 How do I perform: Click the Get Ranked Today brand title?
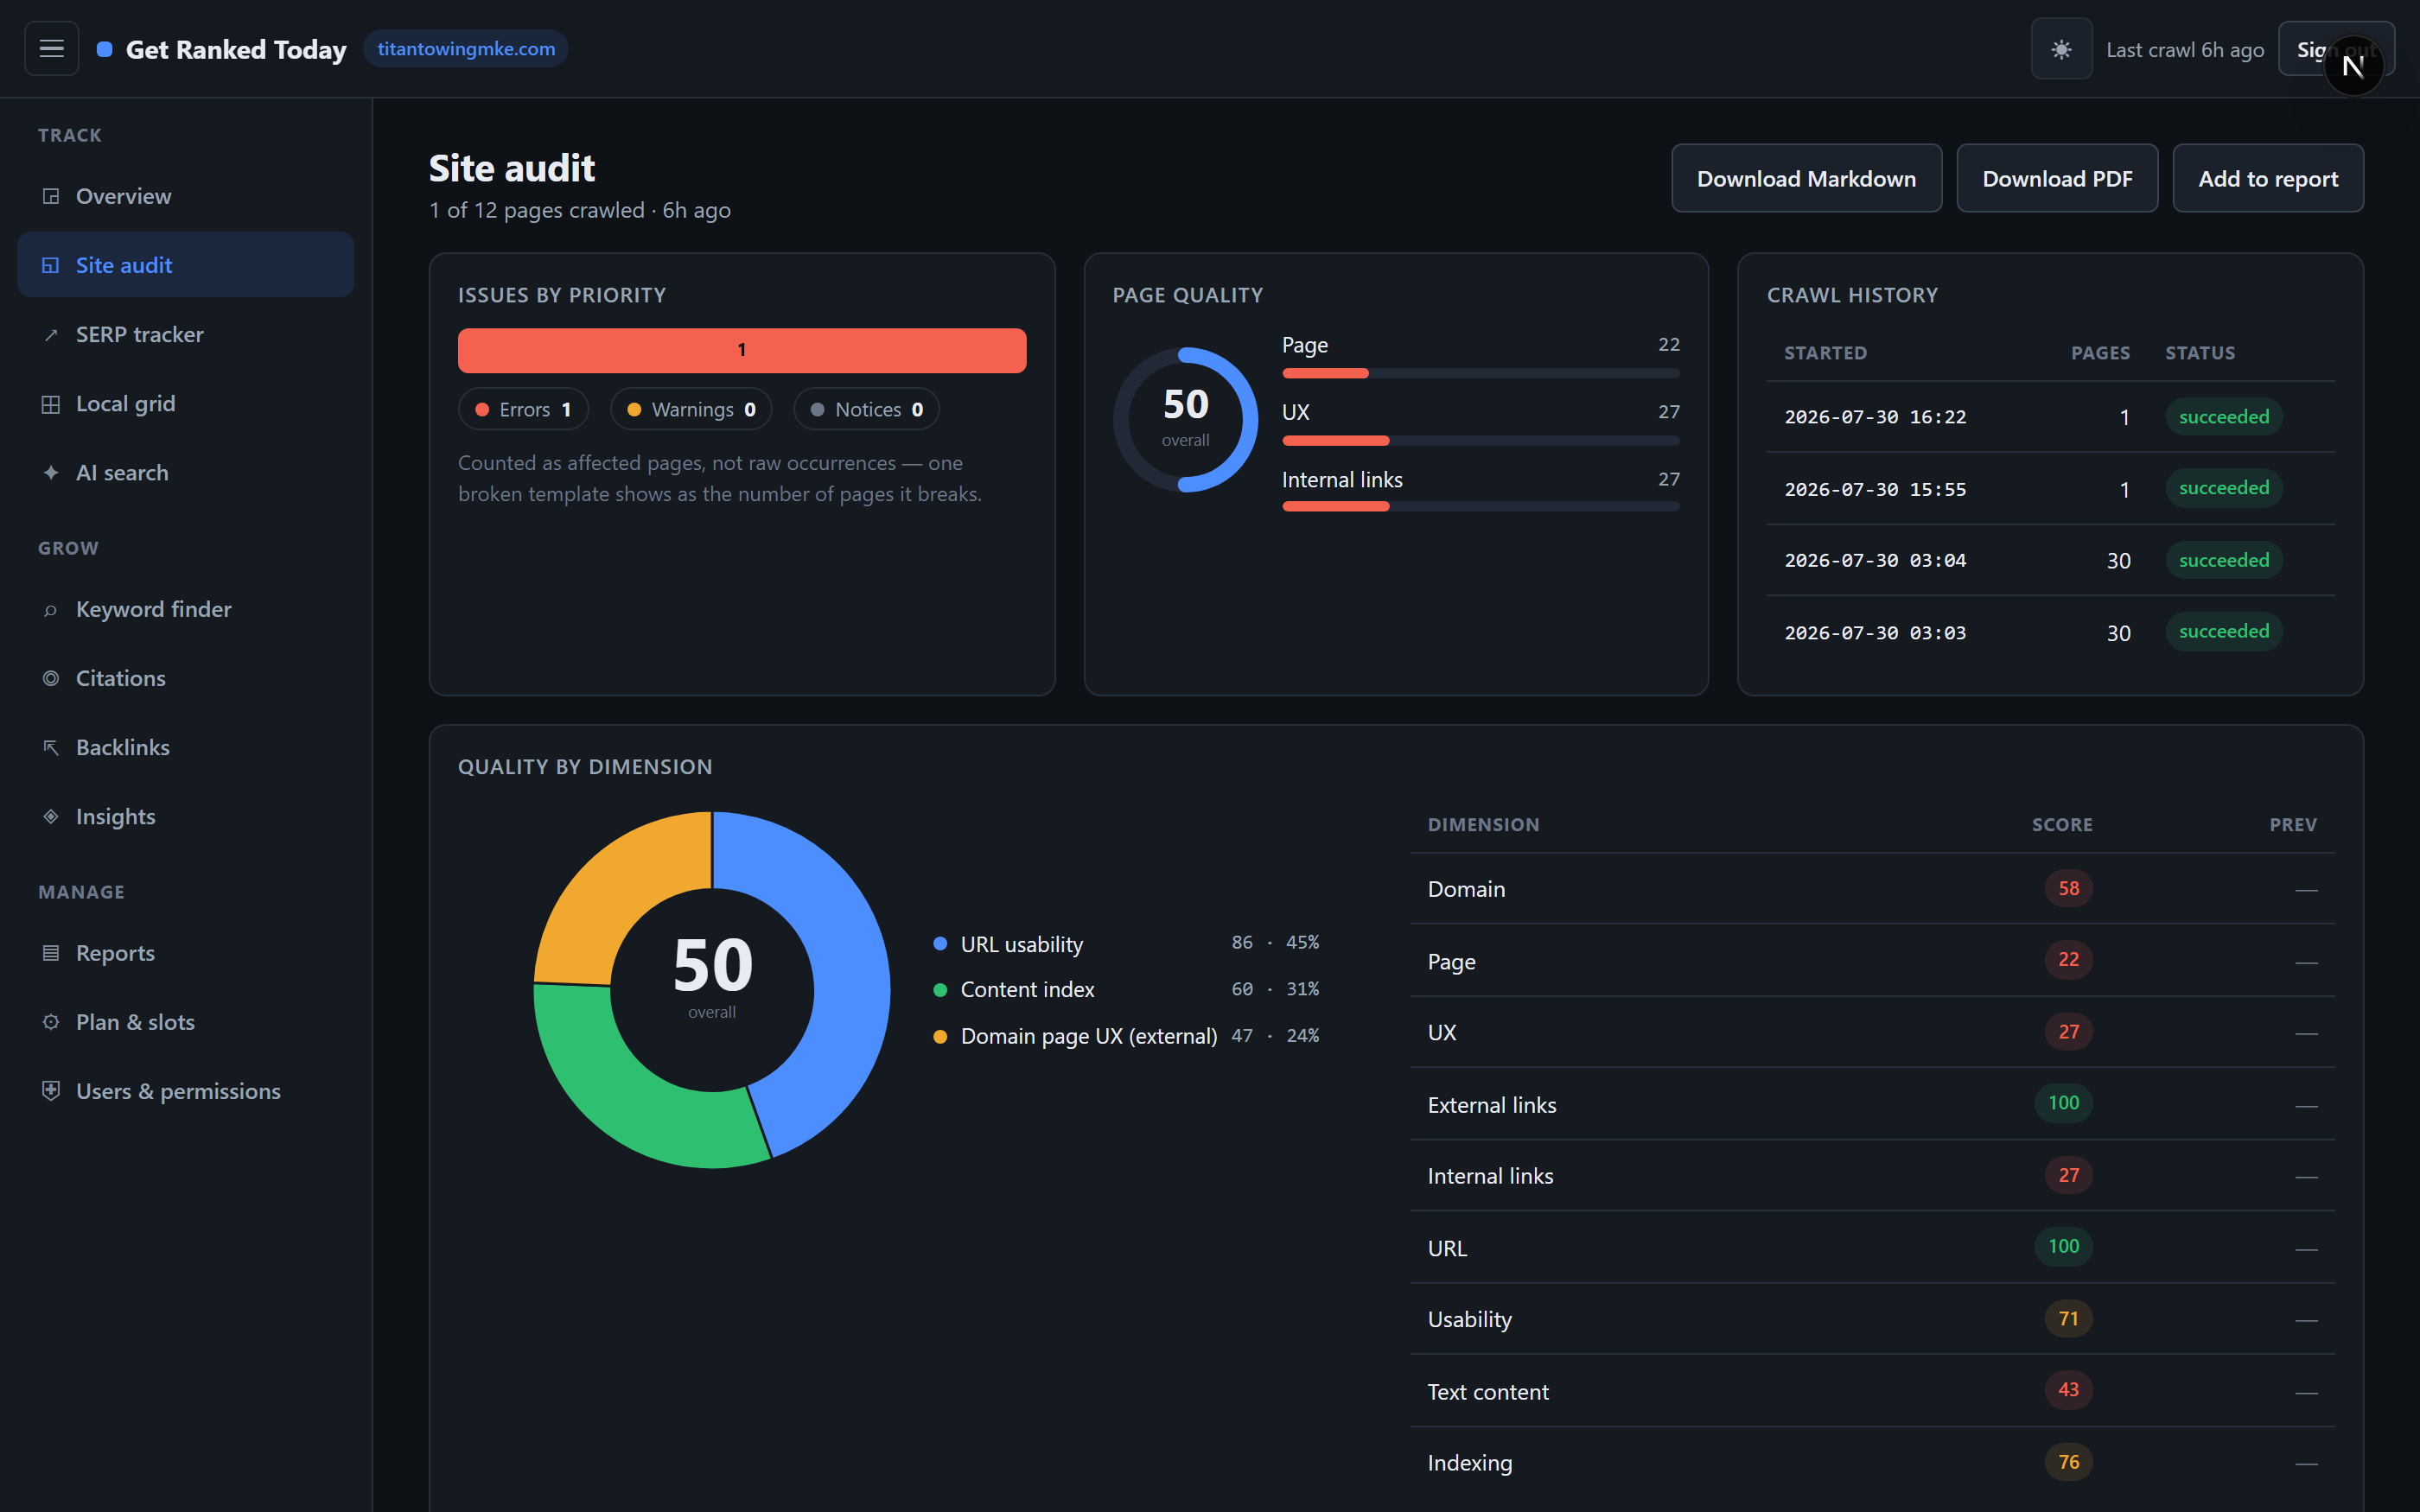[x=236, y=49]
